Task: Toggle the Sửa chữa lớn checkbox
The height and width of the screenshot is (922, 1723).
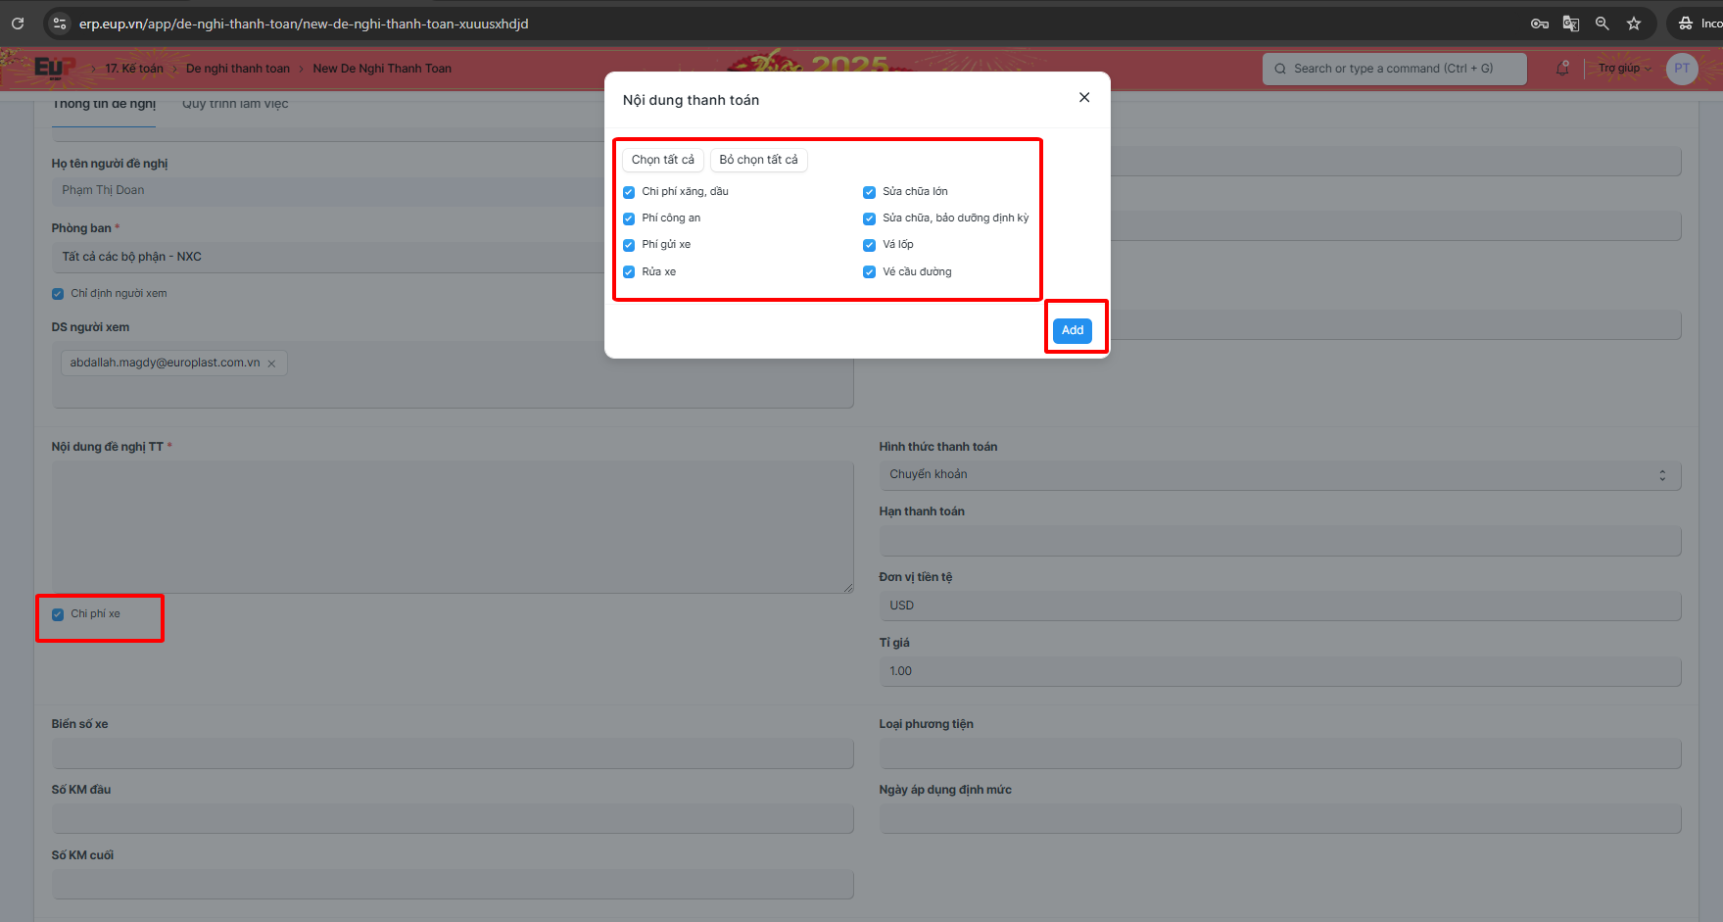Action: pos(869,192)
